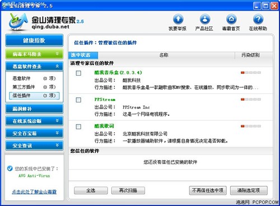Viewport: 280px width, 206px height.
Task: Select 信任插件 (3 项) item
Action: 34,96
